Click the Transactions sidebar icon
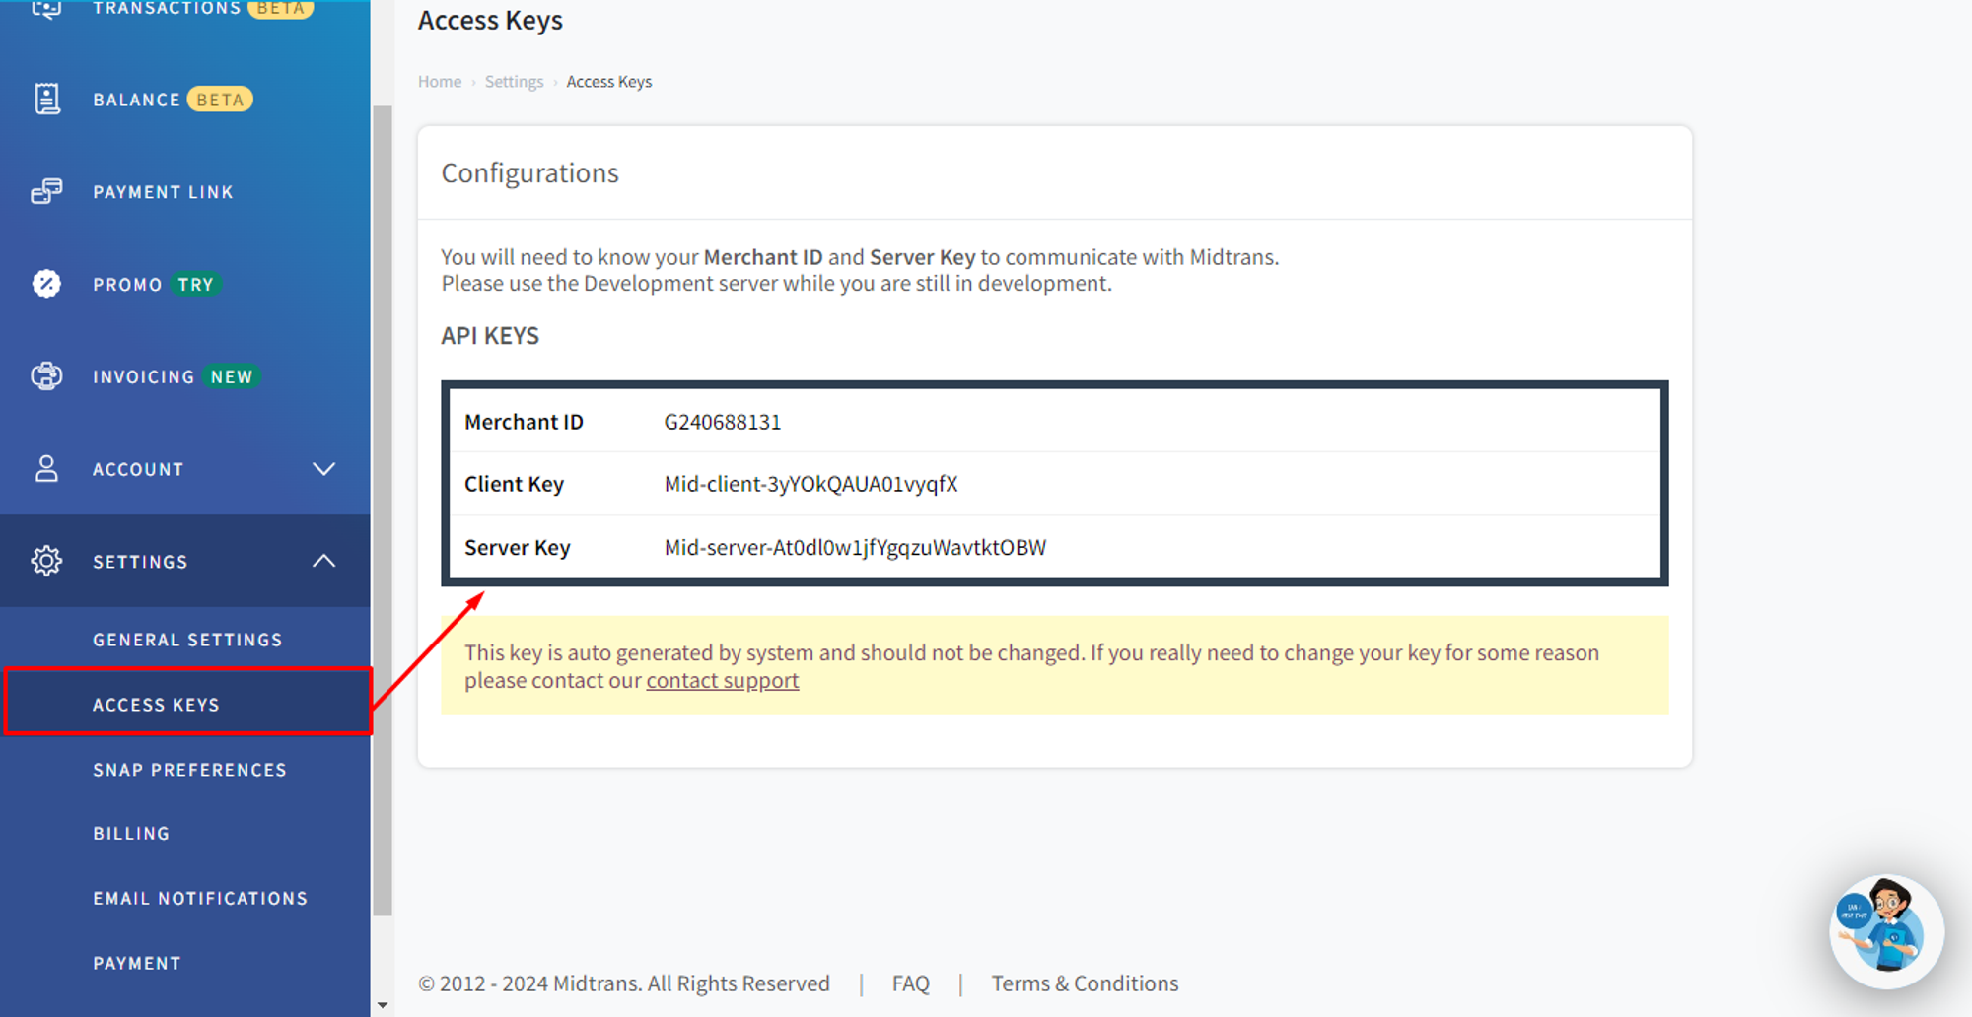 coord(46,9)
